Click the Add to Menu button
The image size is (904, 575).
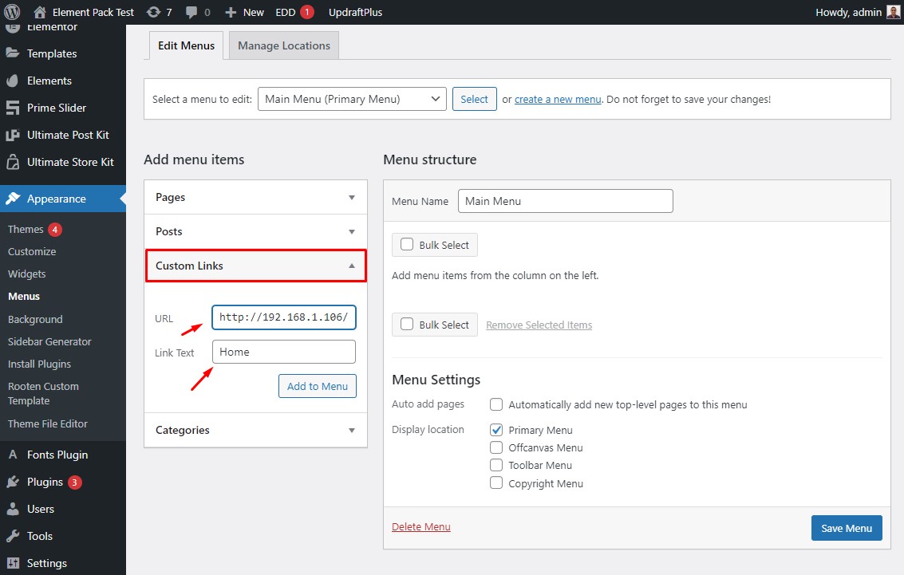[317, 386]
